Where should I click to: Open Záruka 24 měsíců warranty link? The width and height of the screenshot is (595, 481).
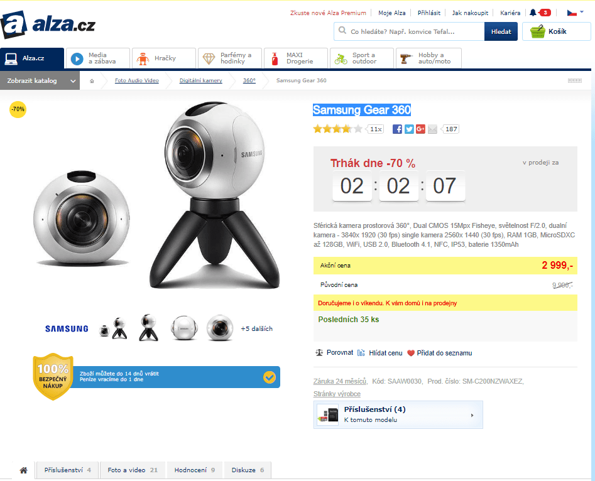coord(340,381)
